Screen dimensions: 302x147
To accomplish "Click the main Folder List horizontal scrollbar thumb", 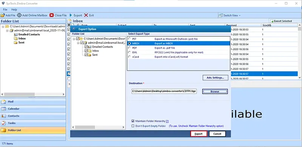I will point(19,94).
